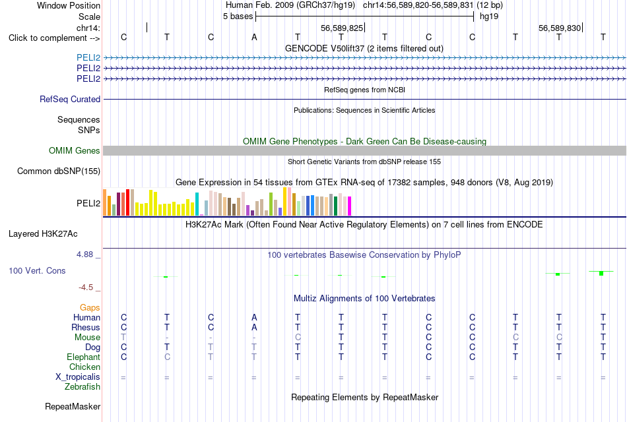
Task: Open the Multiz Alignments of 100 Vertebrates title
Action: [364, 299]
